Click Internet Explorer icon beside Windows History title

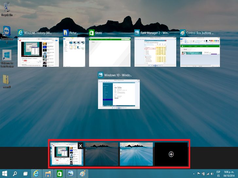pos(20,33)
